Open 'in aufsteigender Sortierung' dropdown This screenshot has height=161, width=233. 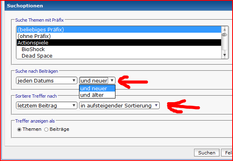(119, 105)
